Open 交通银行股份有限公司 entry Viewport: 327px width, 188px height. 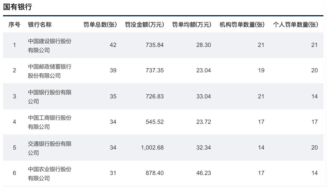(50, 148)
